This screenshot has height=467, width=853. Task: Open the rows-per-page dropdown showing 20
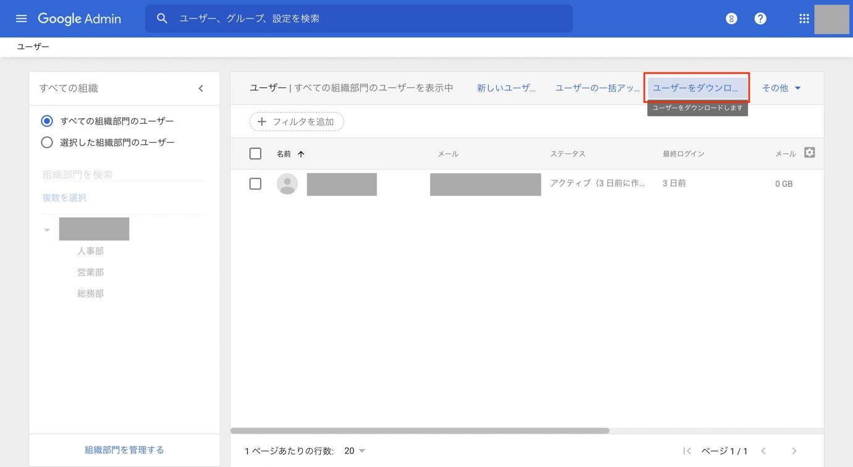point(352,450)
